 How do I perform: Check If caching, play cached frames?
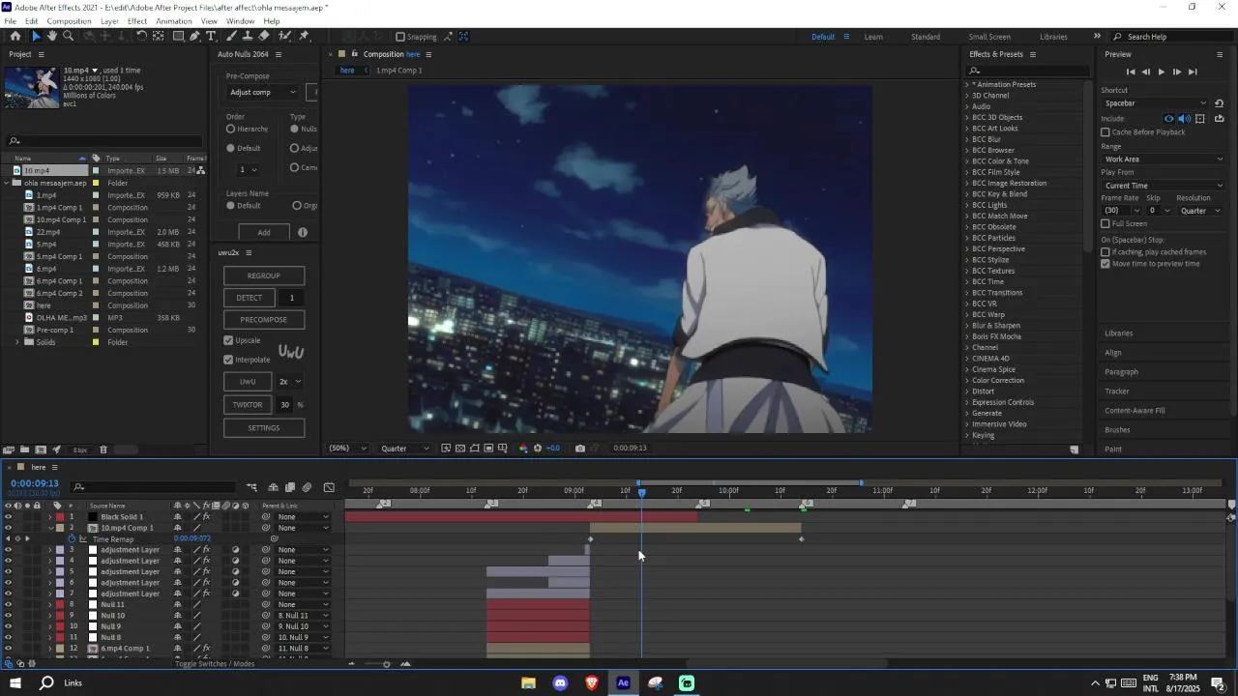[x=1105, y=252]
